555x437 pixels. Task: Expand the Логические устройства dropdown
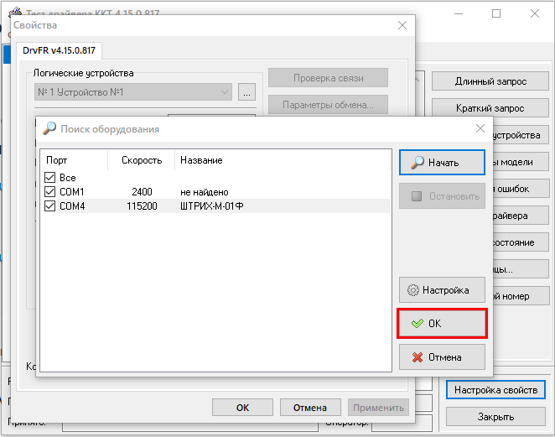point(225,92)
